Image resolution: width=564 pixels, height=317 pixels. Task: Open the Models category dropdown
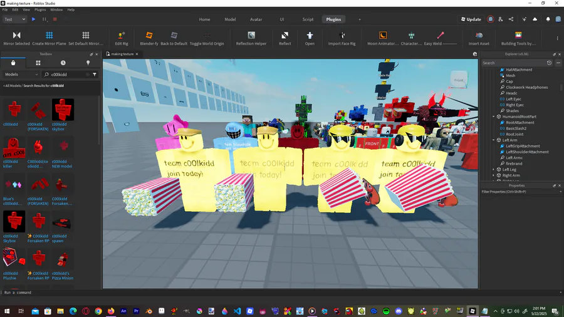point(21,75)
